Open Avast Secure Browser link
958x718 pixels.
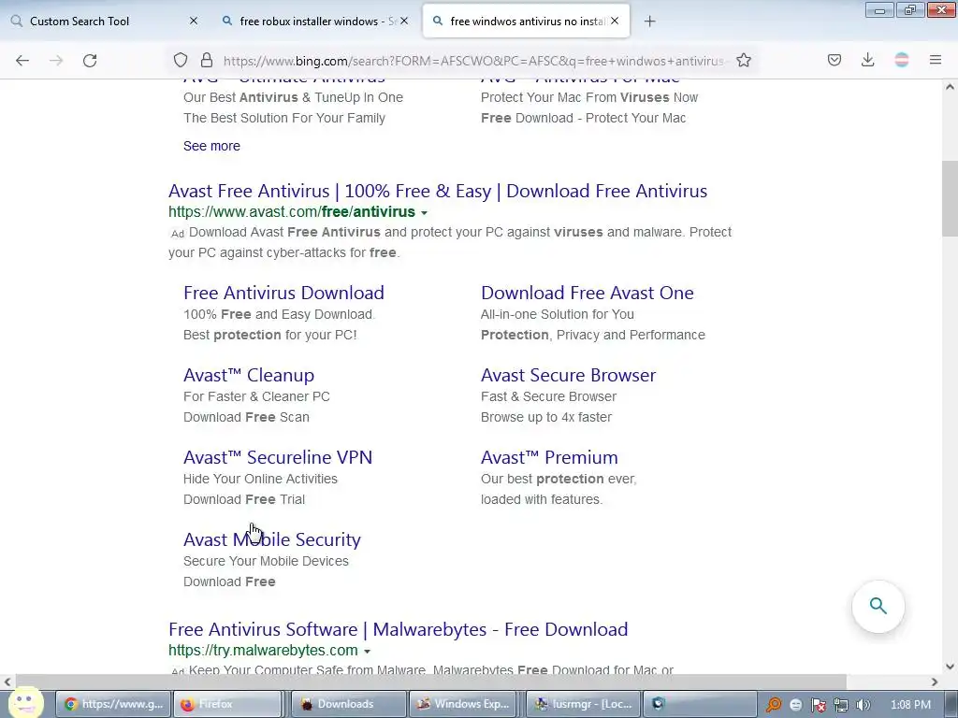click(x=568, y=376)
